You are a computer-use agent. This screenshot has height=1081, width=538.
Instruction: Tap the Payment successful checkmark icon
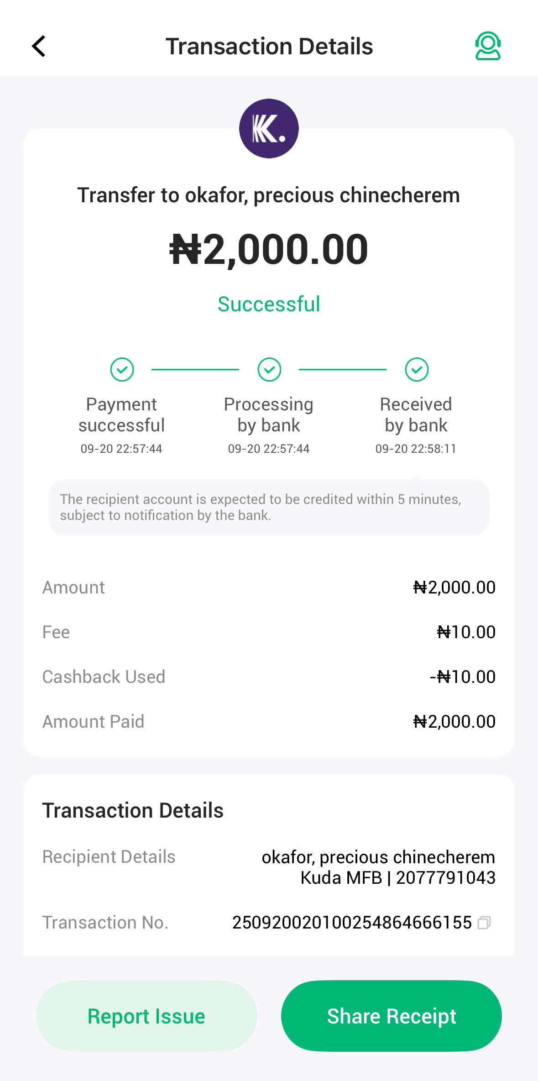coord(122,369)
